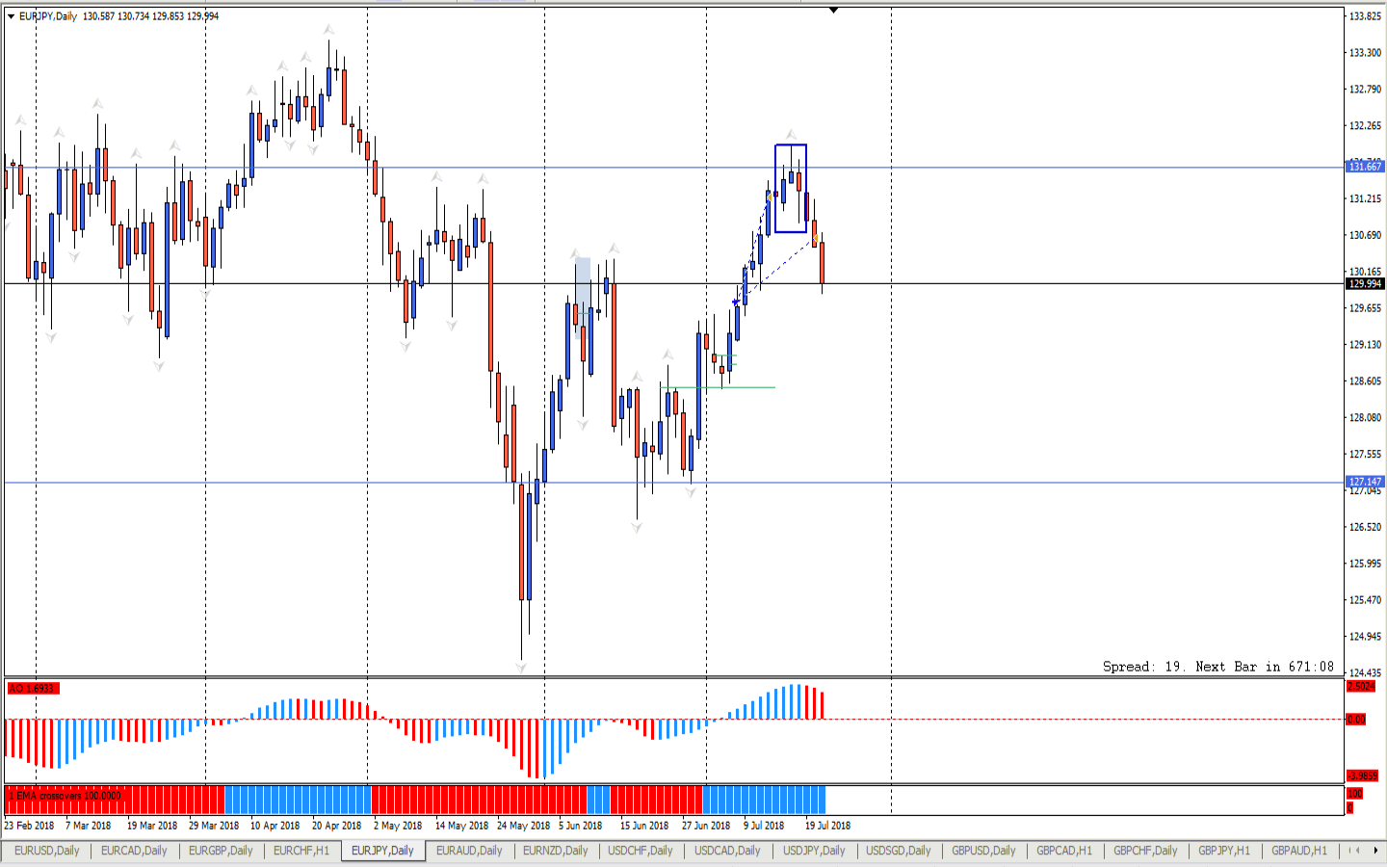
Task: Click the 129.994 current price label
Action: 1365,284
